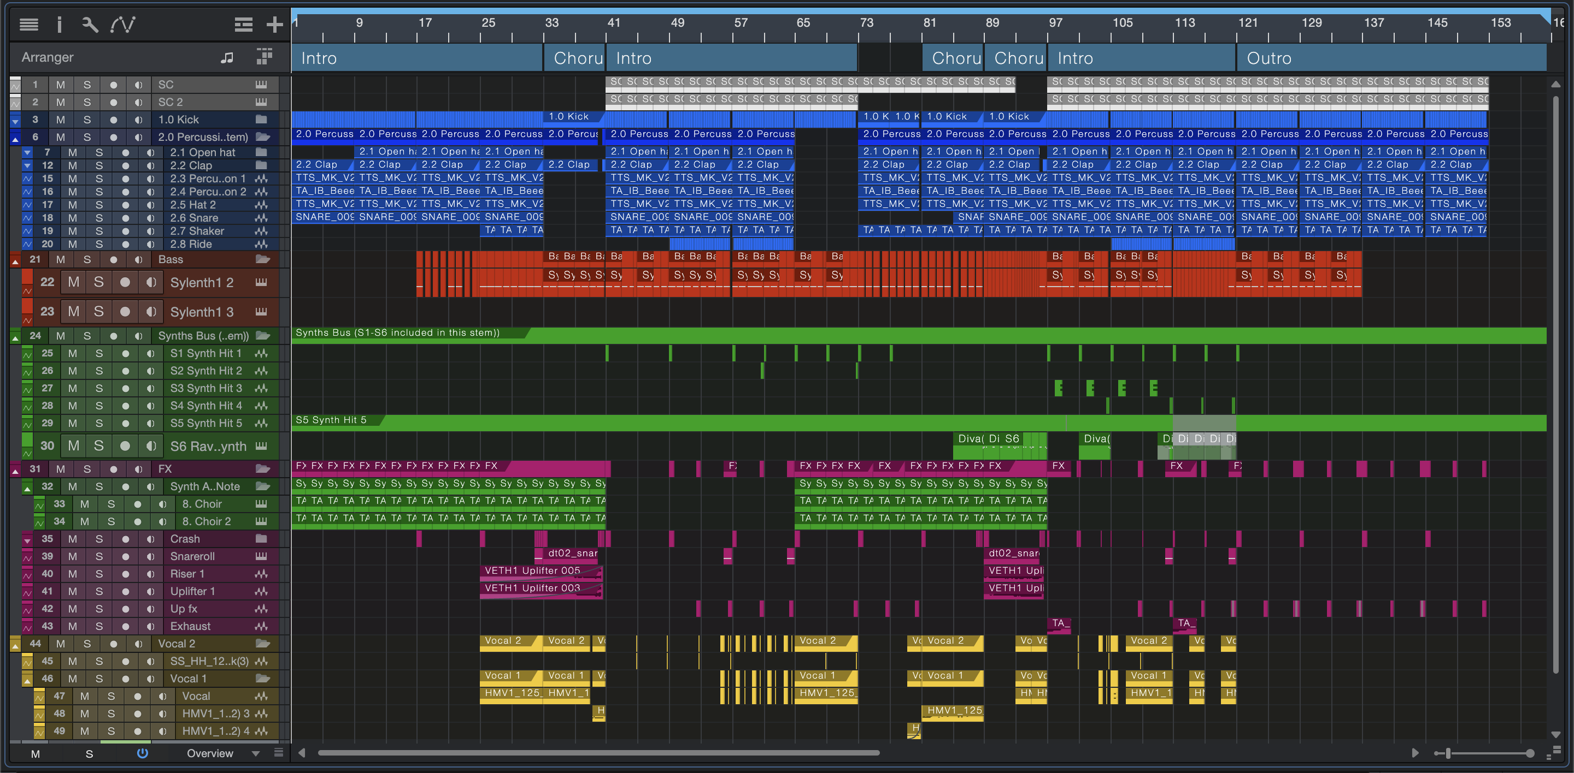
Task: Click the keyboard instrument icon on SC track
Action: click(x=261, y=84)
